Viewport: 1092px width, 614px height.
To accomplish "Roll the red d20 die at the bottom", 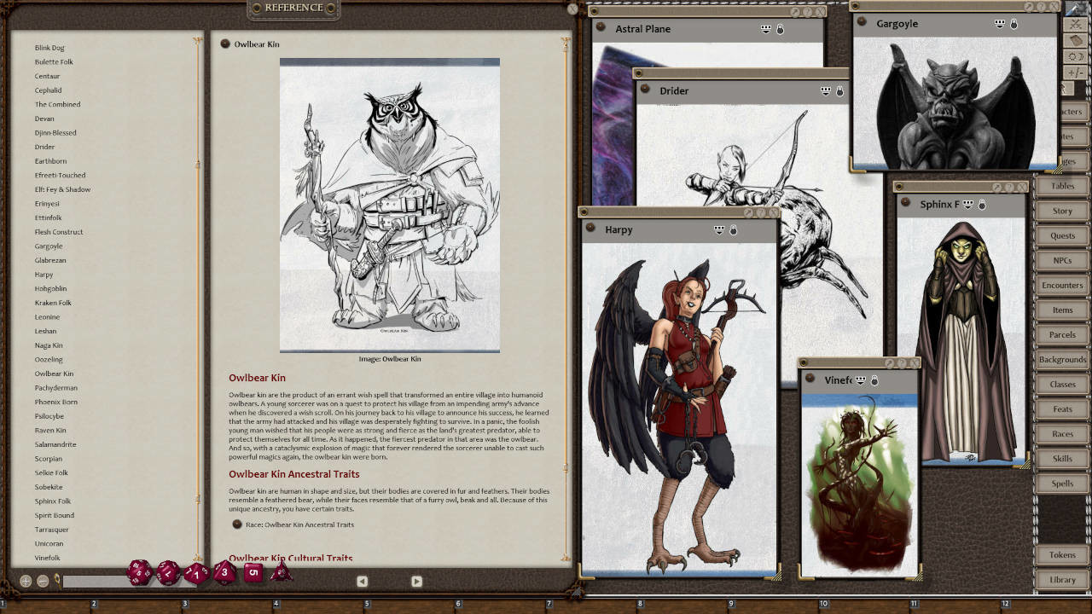I will click(139, 575).
